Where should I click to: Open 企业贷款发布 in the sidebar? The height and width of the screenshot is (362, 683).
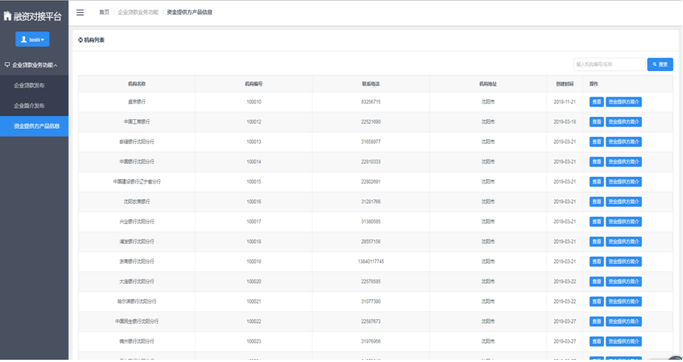coord(29,85)
